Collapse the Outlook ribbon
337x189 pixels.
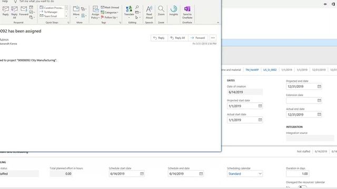(218, 23)
